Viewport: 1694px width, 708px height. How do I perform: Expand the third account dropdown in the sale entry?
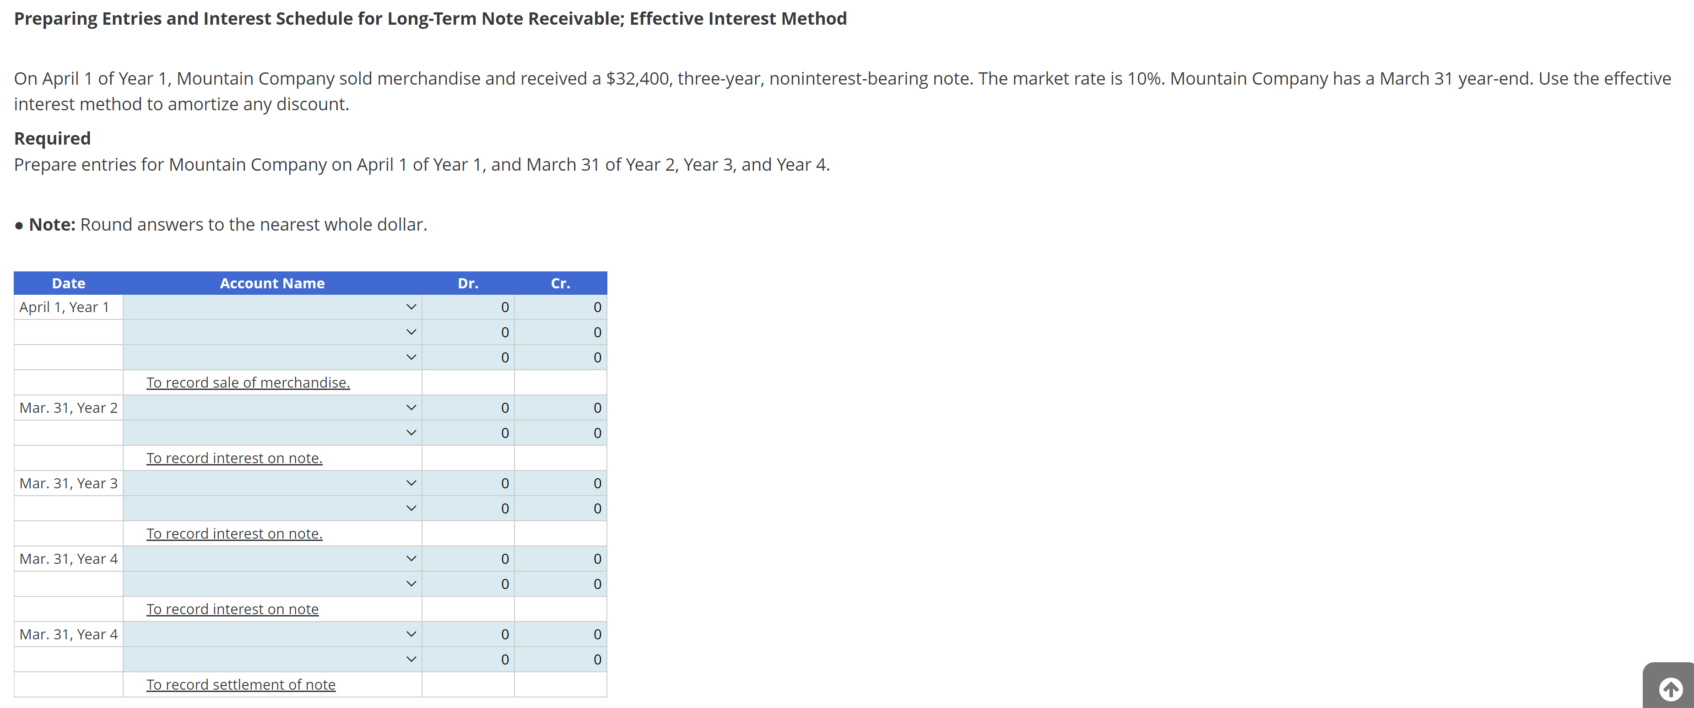[x=411, y=357]
